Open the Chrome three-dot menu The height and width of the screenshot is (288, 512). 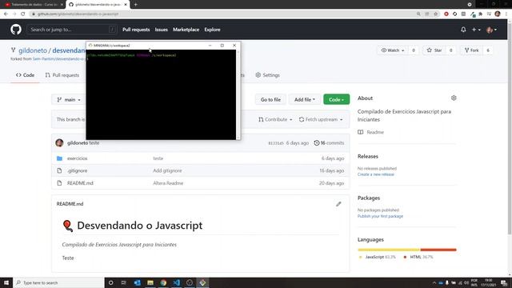coord(506,14)
